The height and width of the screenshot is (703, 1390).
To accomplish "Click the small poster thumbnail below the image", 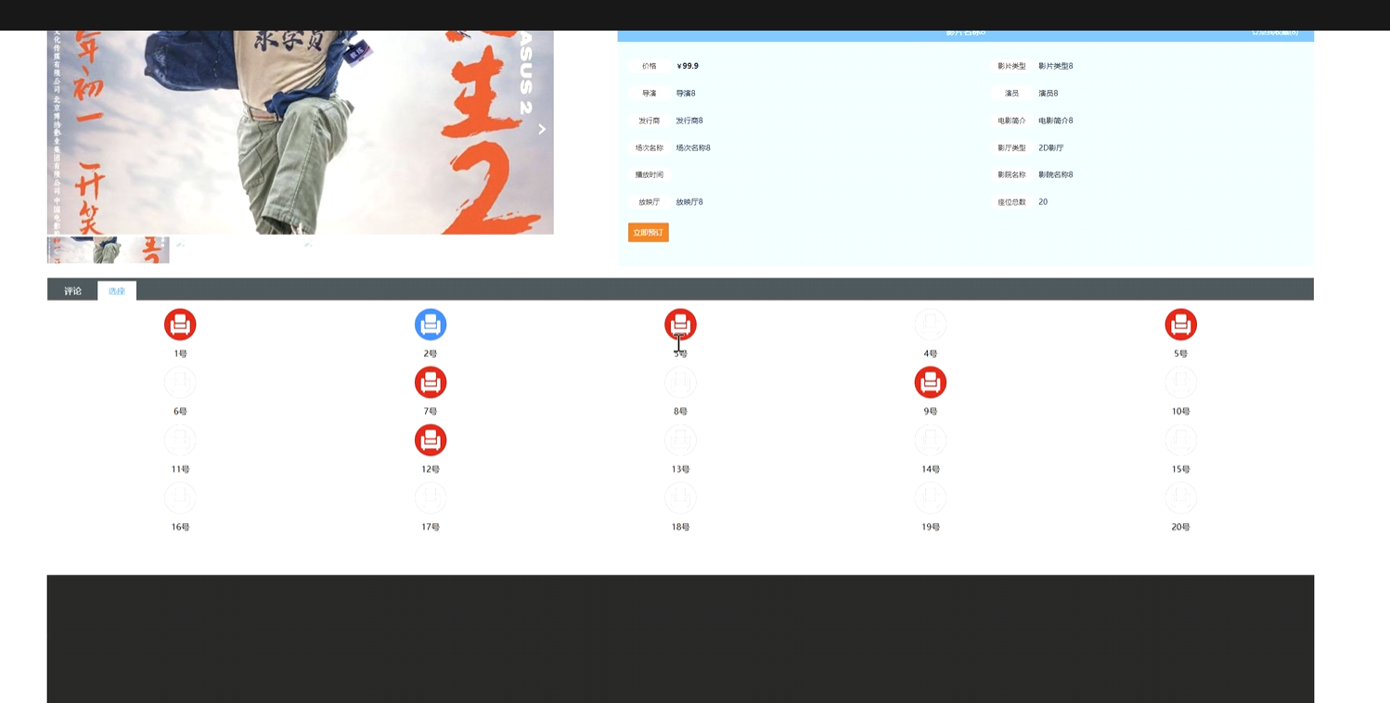I will point(109,249).
